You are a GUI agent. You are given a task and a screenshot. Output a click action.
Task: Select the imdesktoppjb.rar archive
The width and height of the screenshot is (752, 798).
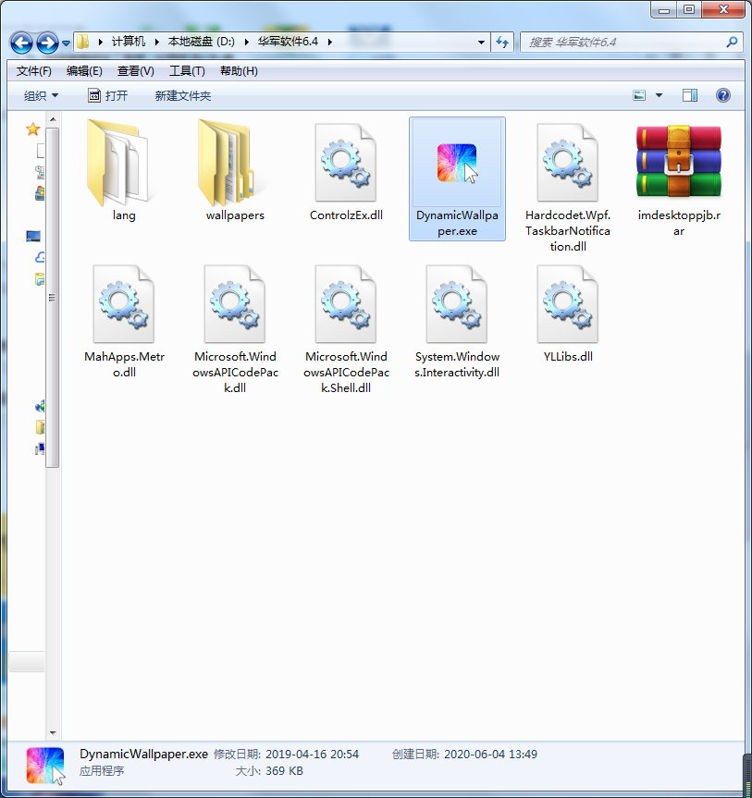(x=679, y=178)
